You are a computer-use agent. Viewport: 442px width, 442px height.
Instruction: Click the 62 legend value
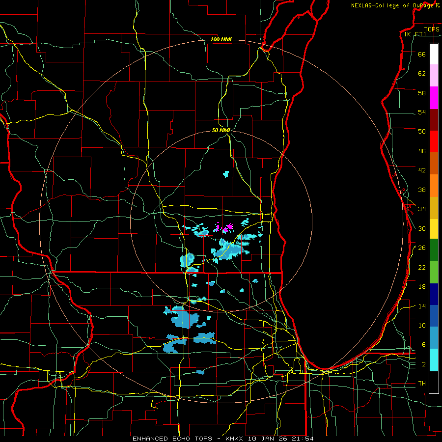coord(422,74)
